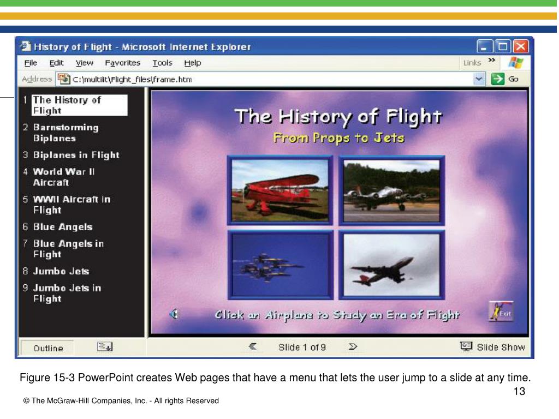Viewport: 559px width, 419px height.
Task: Open the Edit menu
Action: pos(56,63)
